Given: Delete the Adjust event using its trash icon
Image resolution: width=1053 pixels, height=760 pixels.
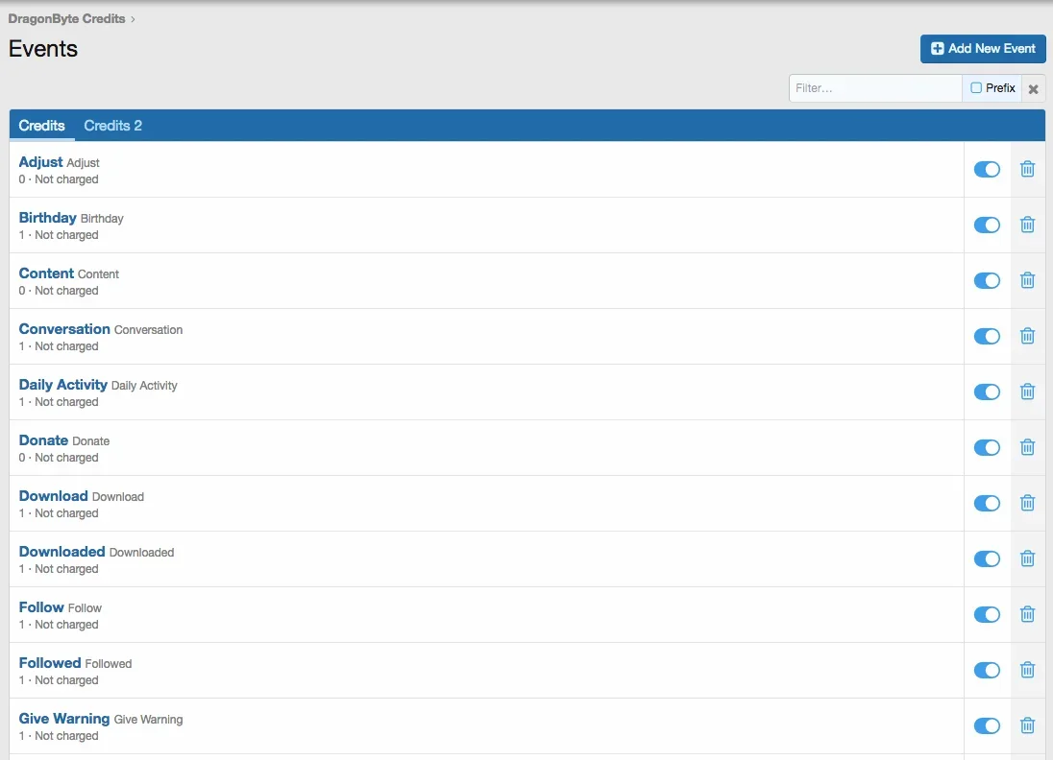Looking at the screenshot, I should click(x=1027, y=169).
